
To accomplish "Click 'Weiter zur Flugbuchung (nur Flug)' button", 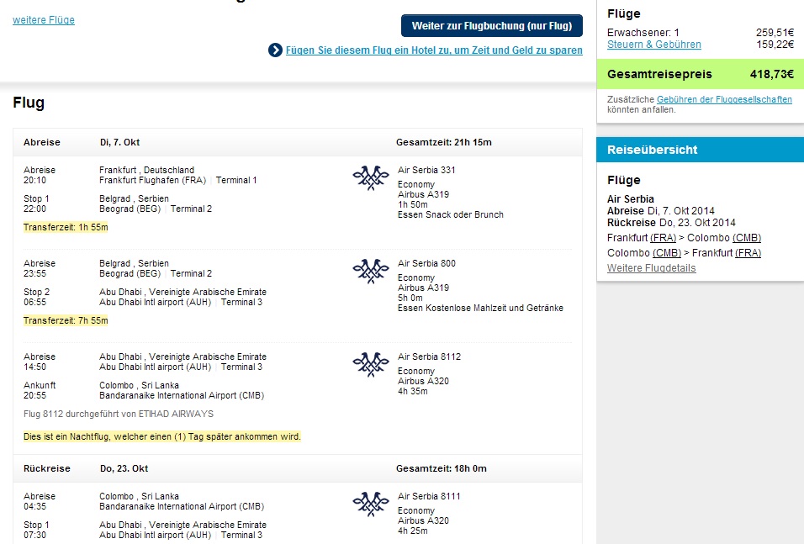I will click(492, 25).
